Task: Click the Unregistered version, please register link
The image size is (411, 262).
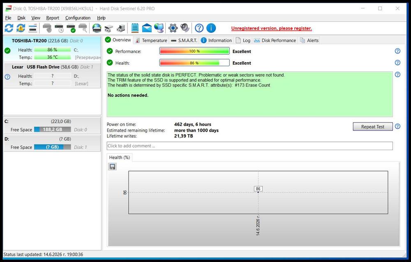Action: (272, 28)
